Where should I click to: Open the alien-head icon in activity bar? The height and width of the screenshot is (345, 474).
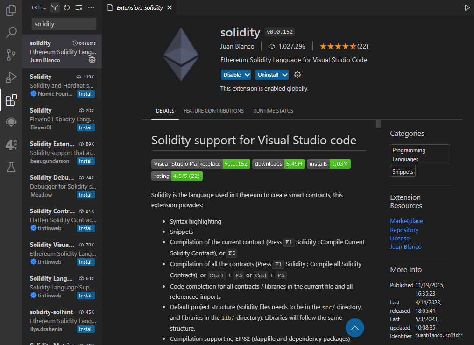pyautogui.click(x=11, y=122)
